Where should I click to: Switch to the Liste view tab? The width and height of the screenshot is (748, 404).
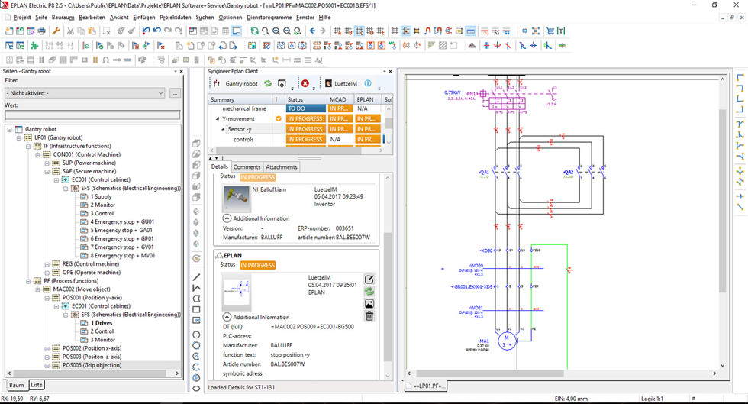(37, 385)
